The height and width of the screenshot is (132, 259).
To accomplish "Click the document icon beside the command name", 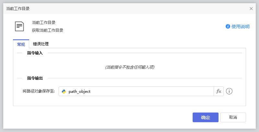I will (19, 26).
